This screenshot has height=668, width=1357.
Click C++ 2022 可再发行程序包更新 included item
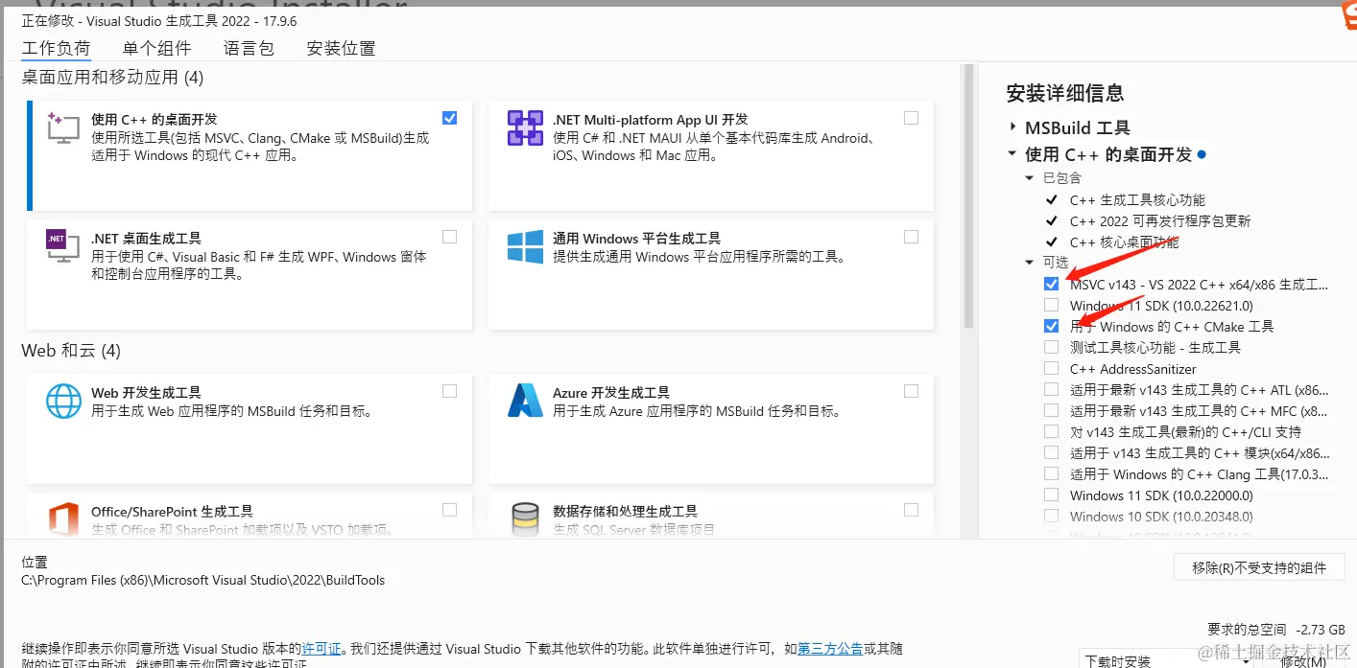[1160, 221]
